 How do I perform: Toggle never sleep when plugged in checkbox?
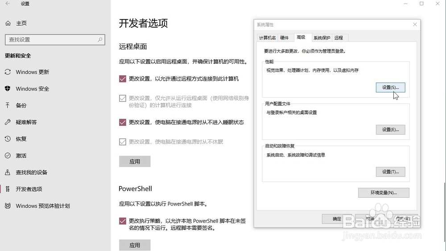123,122
